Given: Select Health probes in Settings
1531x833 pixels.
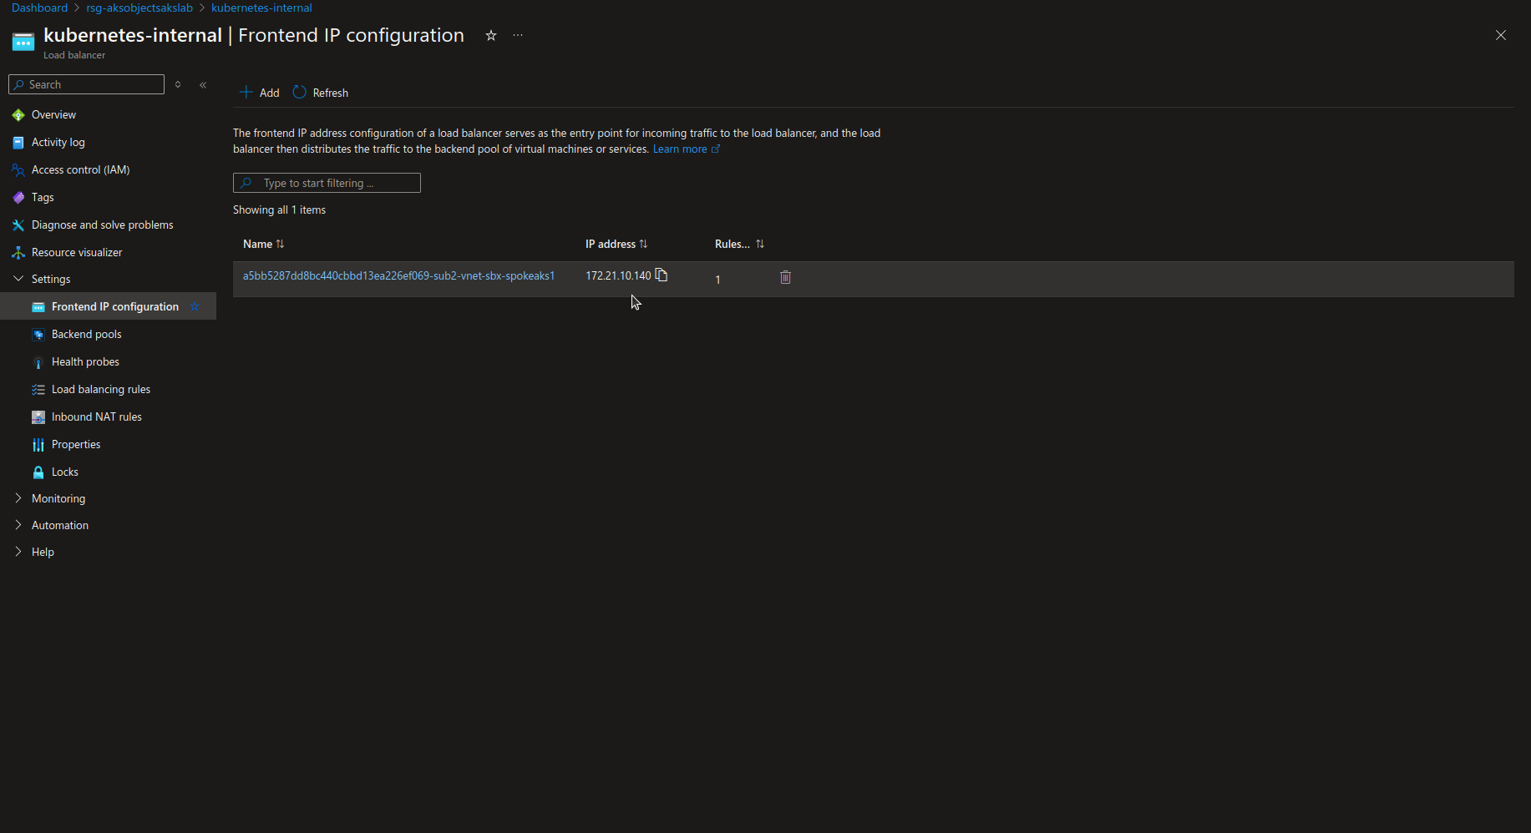Looking at the screenshot, I should click(85, 361).
